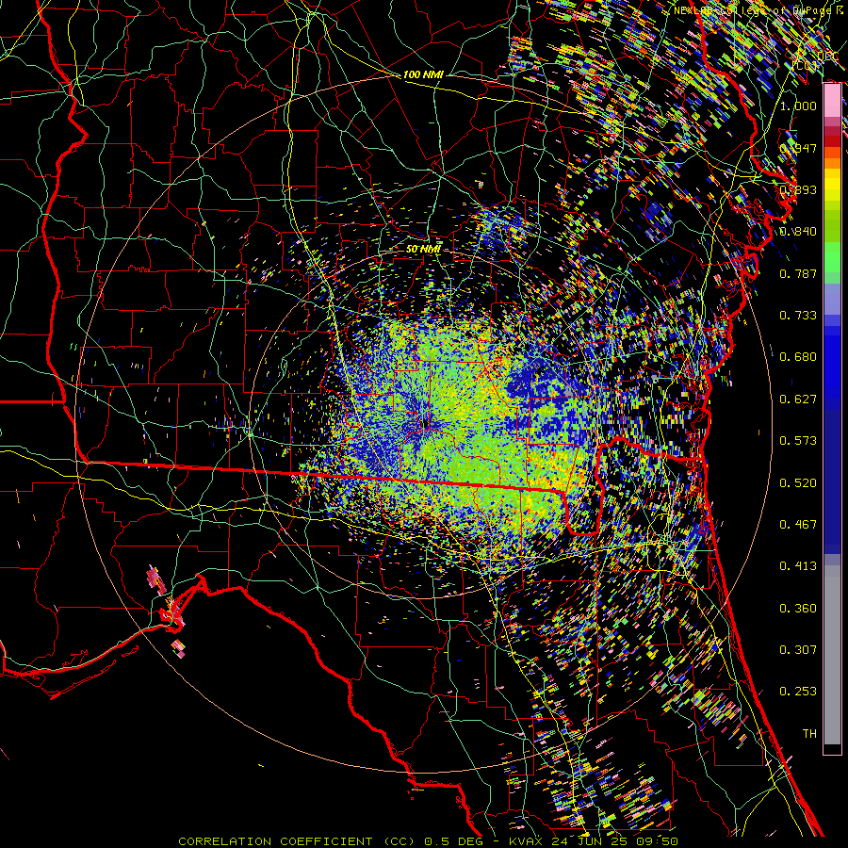Click the 50 NMI range ring label
848x848 pixels.
coord(423,250)
